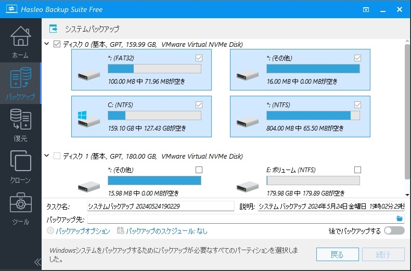Click the '804.00 MB 中 65.50 MBが空き' text

pos(305,128)
